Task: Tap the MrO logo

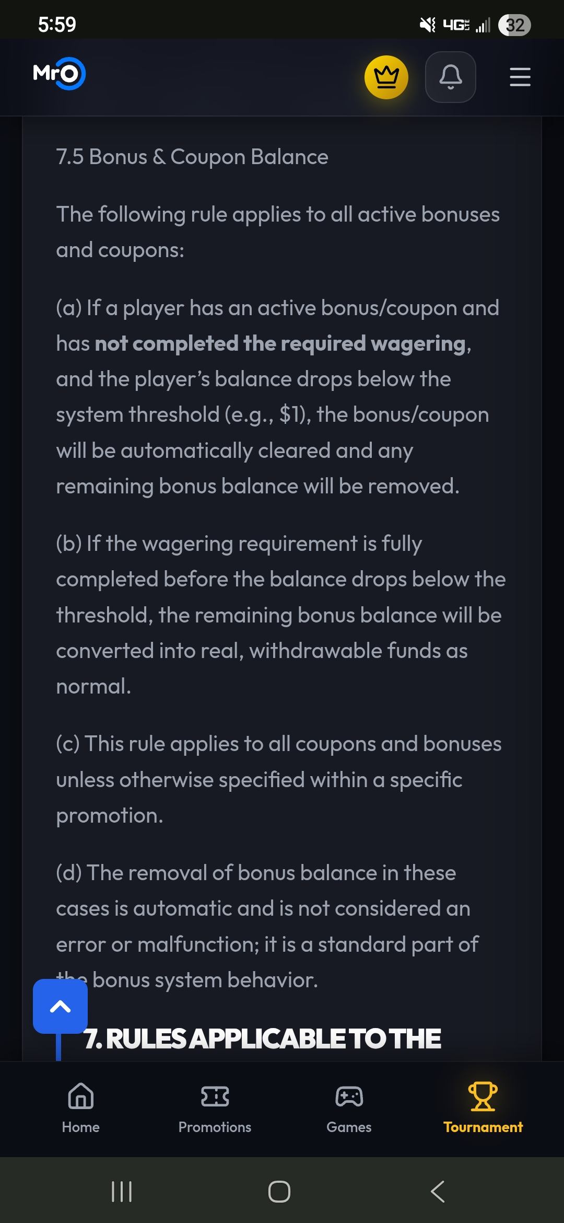Action: tap(59, 74)
